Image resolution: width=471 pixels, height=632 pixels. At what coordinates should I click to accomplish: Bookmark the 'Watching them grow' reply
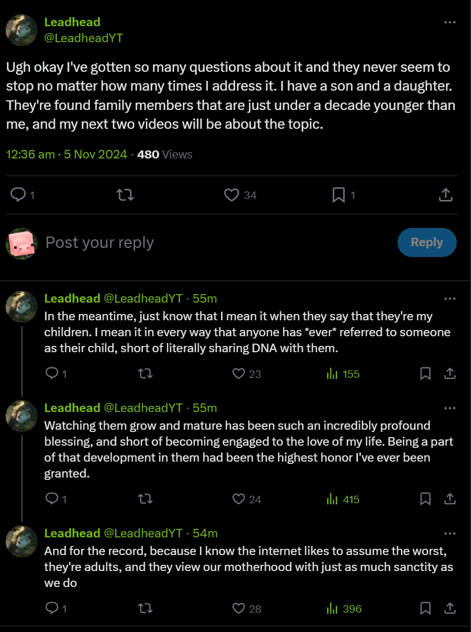(x=425, y=499)
